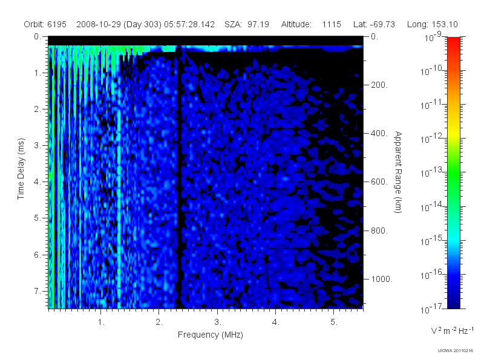The width and height of the screenshot is (484, 363).
Task: Click the 'Apparent Range (km)' axis label
Action: click(398, 172)
